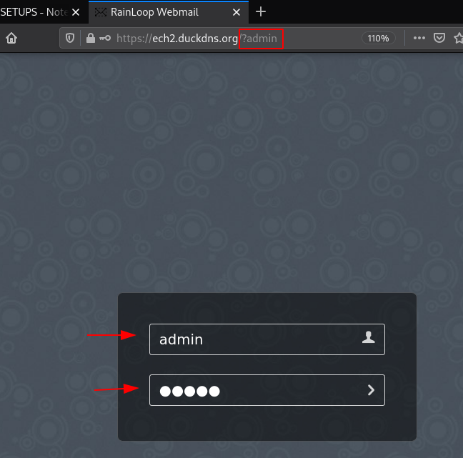Screen dimensions: 463x458
Task: Click the 110% zoom reset badge
Action: pos(378,39)
